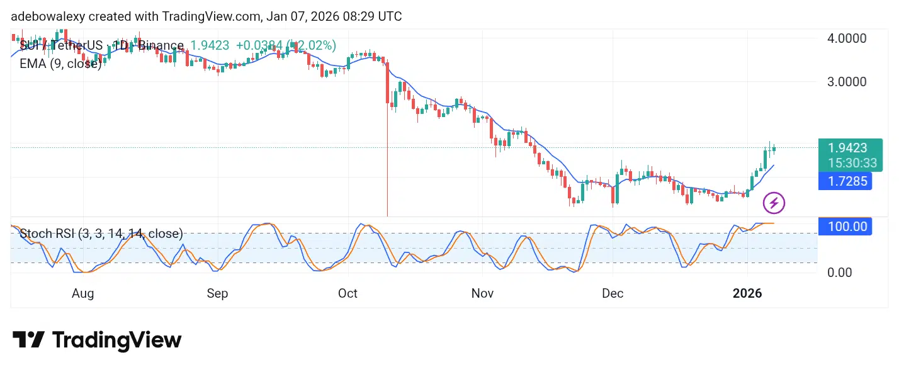Image resolution: width=899 pixels, height=372 pixels.
Task: Click the Sep label on time axis
Action: coord(217,293)
